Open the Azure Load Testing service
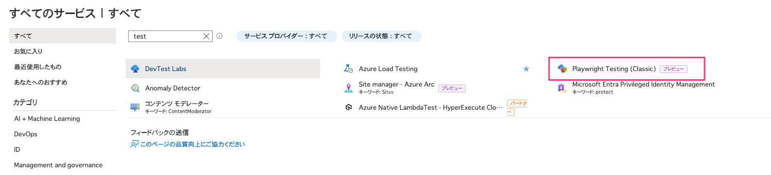 click(x=388, y=69)
